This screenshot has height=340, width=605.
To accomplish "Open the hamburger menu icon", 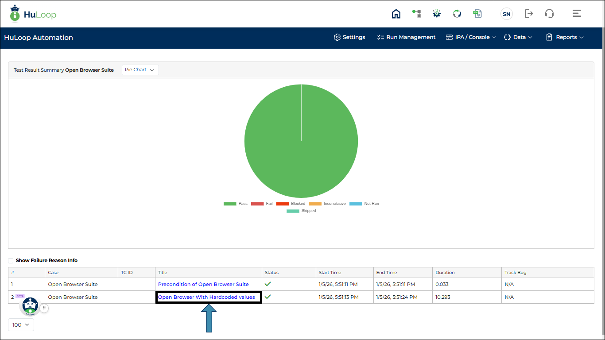I will tap(577, 14).
